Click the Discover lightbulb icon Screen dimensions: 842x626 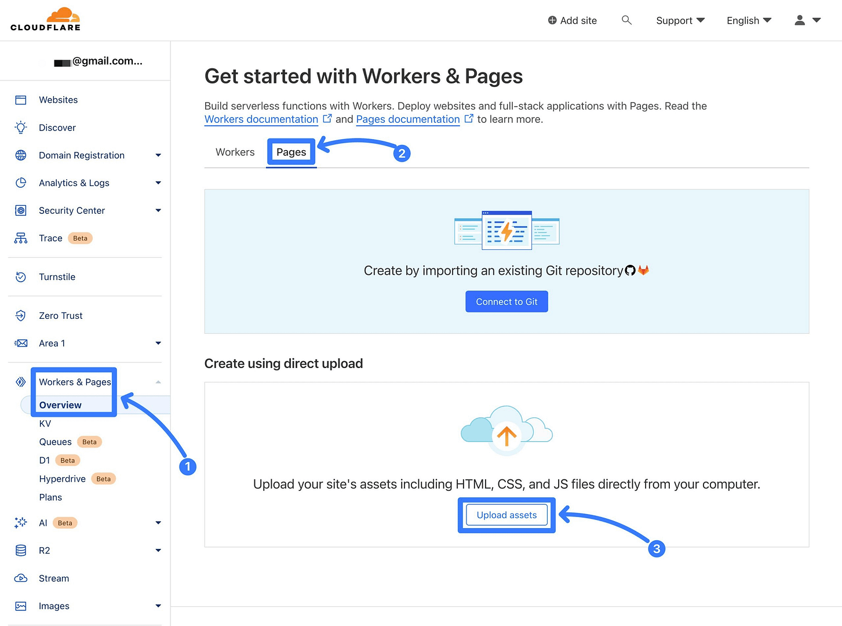(x=21, y=128)
